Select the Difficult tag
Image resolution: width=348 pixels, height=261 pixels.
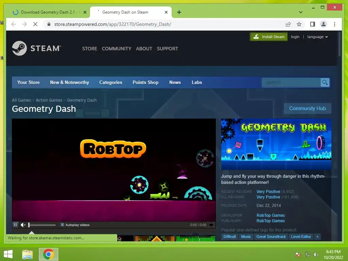click(229, 237)
